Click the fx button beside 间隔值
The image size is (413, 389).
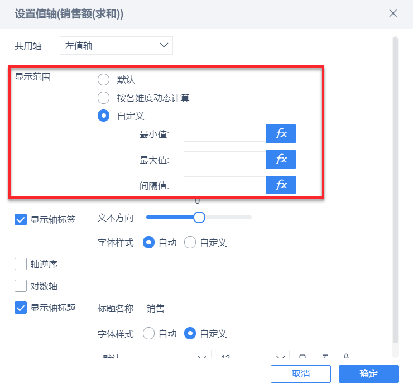click(281, 185)
